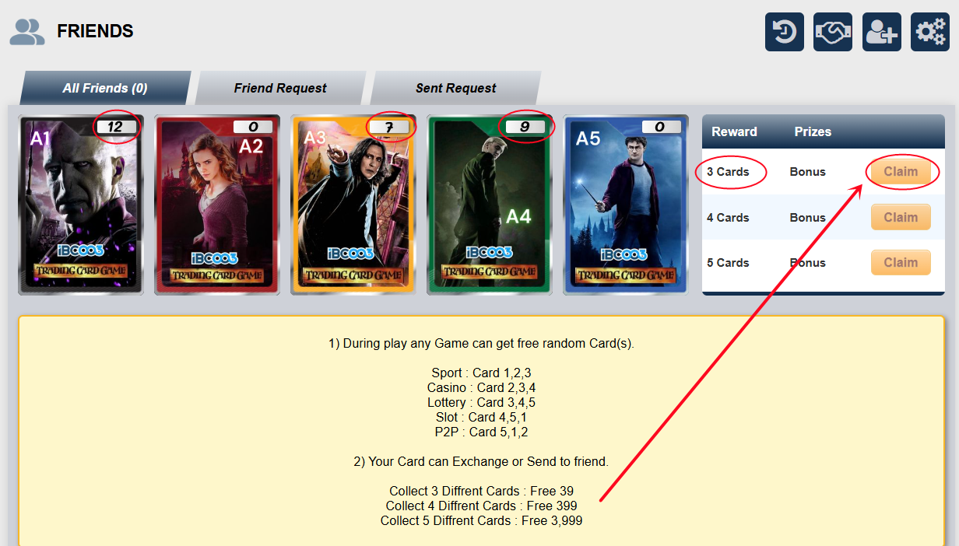The width and height of the screenshot is (959, 546).
Task: Click the Friends people icon
Action: coord(27,31)
